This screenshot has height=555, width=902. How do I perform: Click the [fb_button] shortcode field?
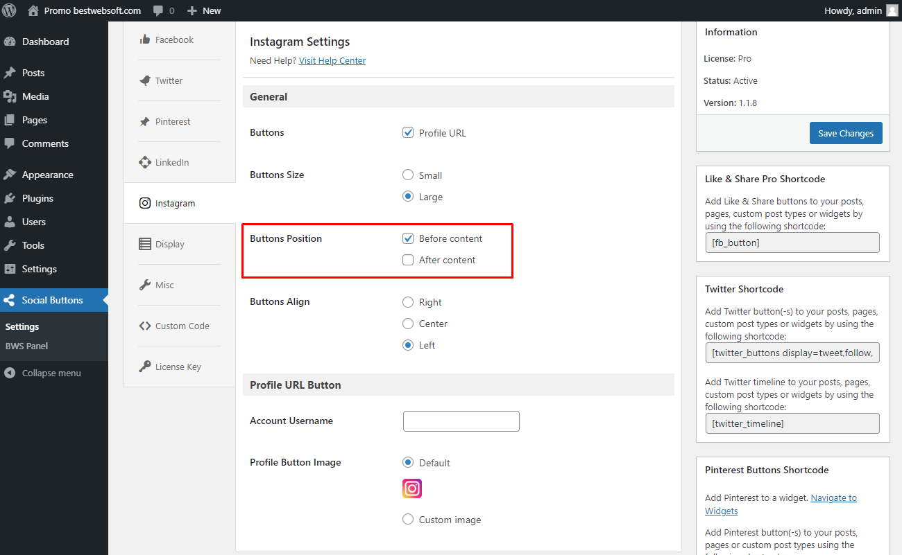click(x=792, y=243)
